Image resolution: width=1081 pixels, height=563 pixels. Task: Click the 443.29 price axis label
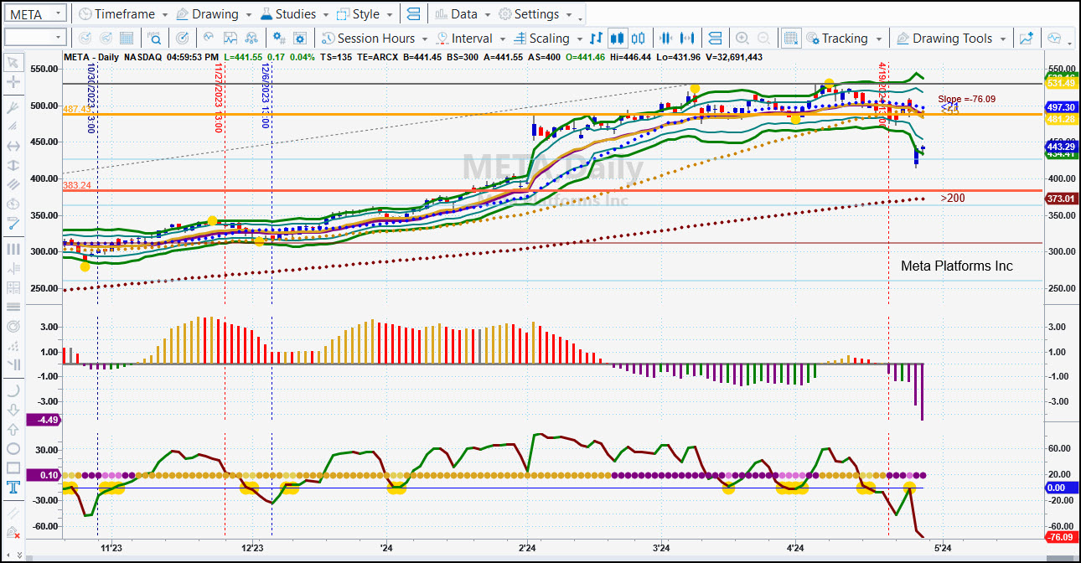1060,147
